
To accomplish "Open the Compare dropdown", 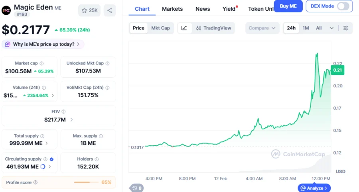I will [x=262, y=28].
